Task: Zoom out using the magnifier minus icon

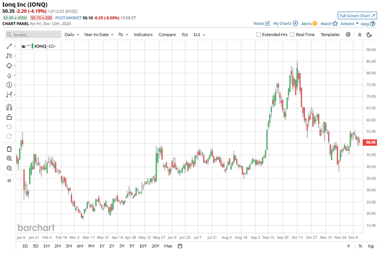Action: 9,168
